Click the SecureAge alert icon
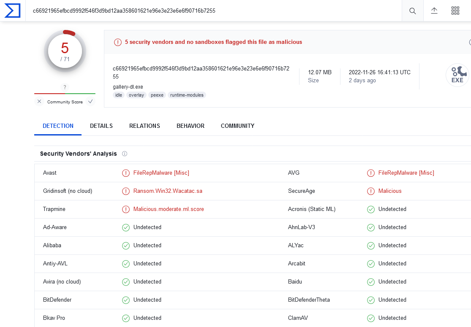The width and height of the screenshot is (471, 327). pyautogui.click(x=371, y=191)
